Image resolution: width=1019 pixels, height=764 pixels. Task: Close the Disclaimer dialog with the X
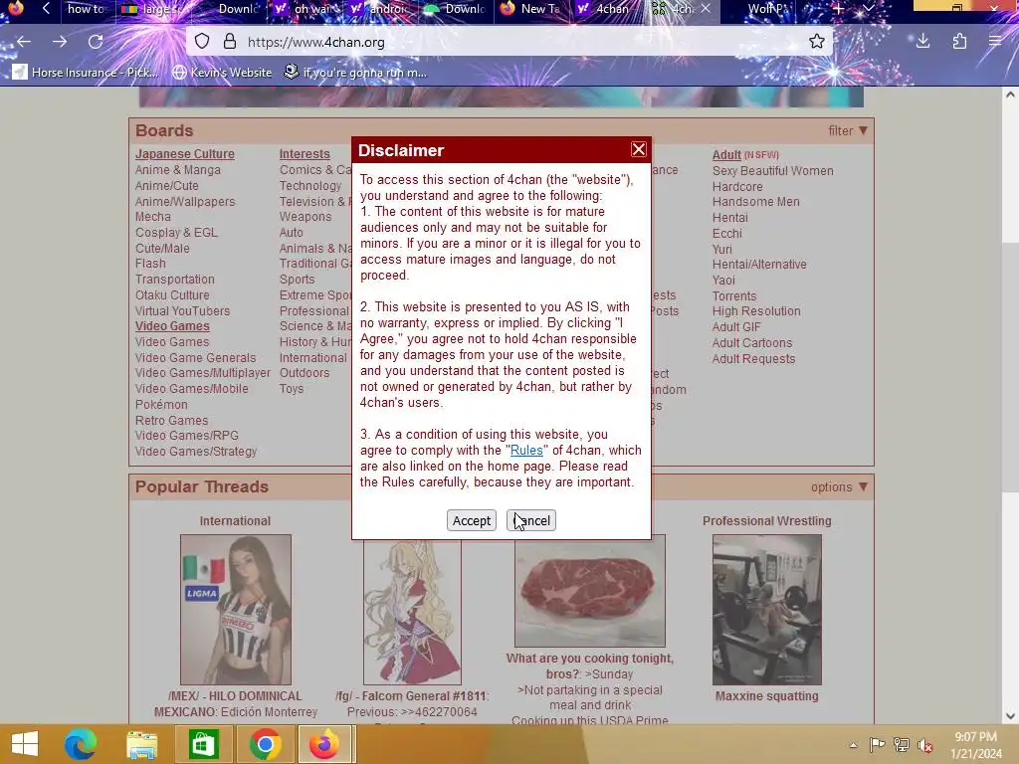(x=638, y=149)
